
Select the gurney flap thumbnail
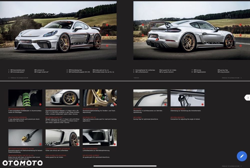[150, 98]
